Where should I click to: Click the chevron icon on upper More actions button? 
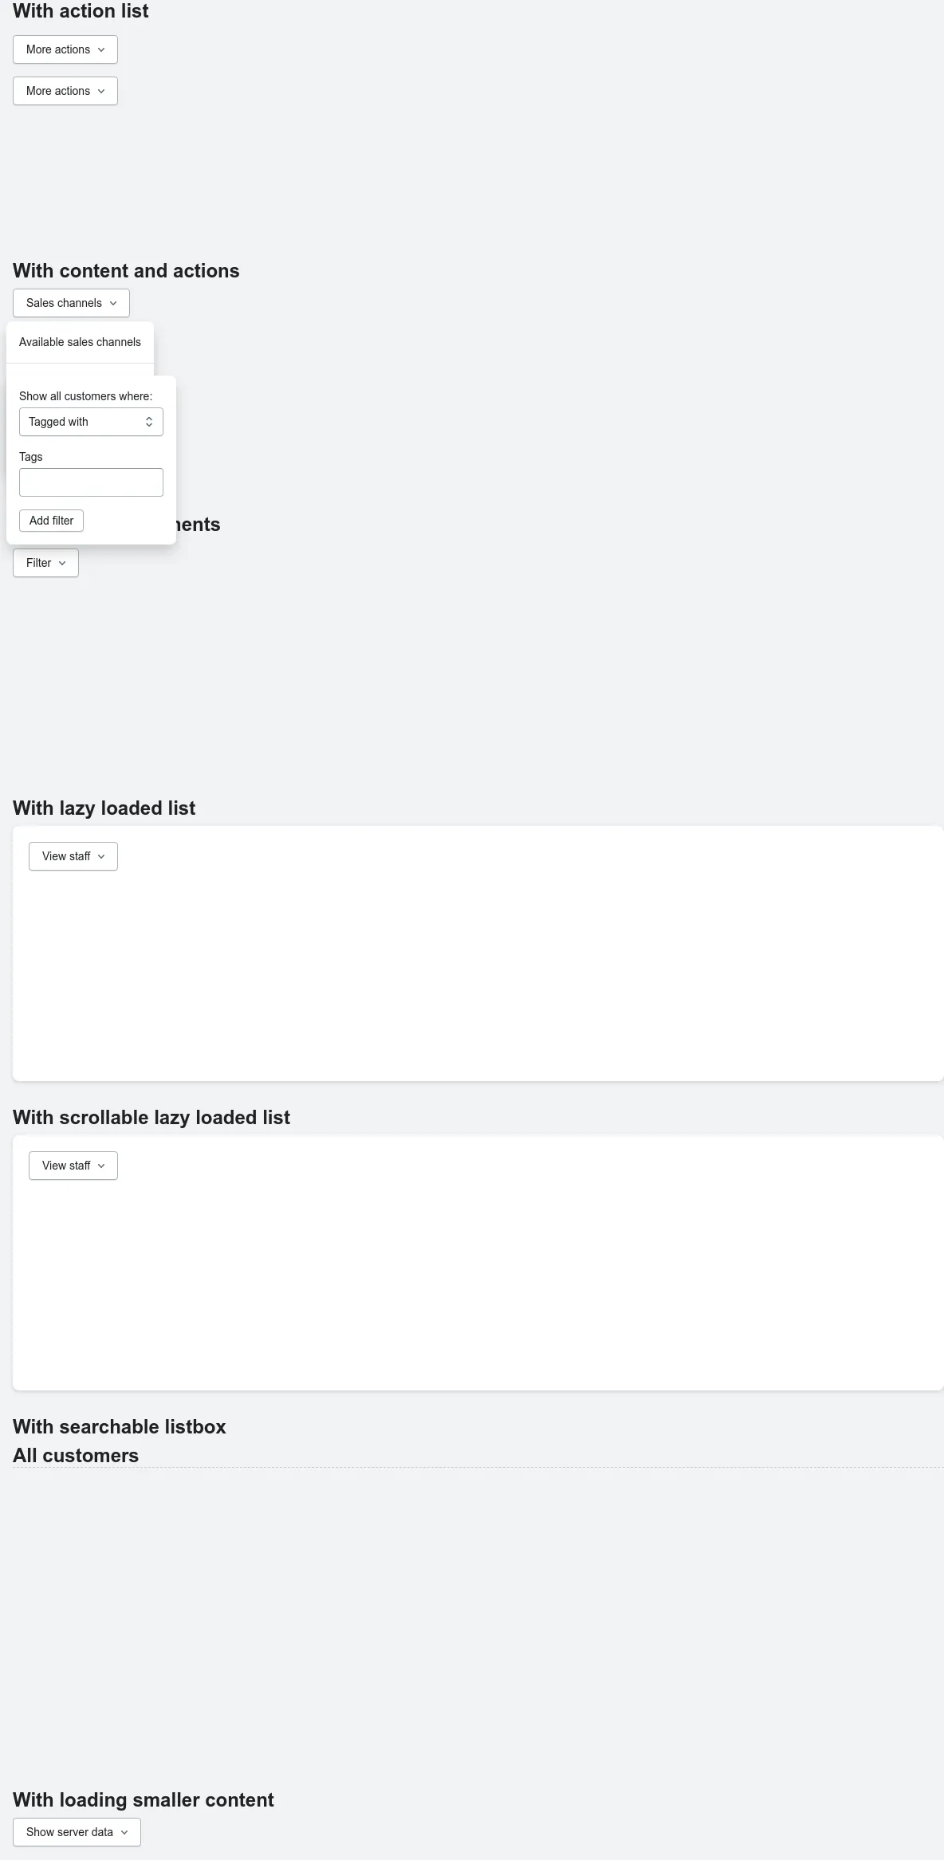(x=101, y=49)
